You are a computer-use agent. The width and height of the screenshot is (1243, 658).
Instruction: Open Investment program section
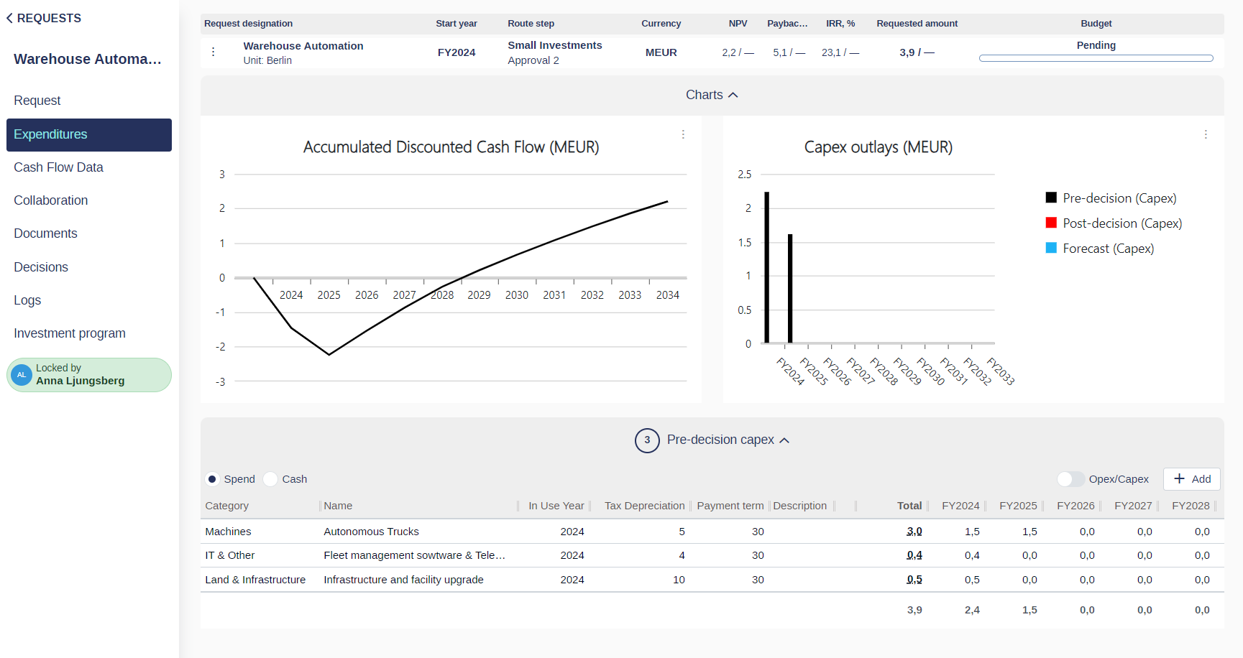(x=70, y=333)
